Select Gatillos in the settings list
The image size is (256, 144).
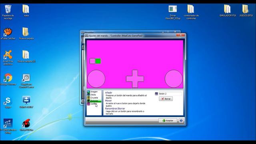click(94, 104)
